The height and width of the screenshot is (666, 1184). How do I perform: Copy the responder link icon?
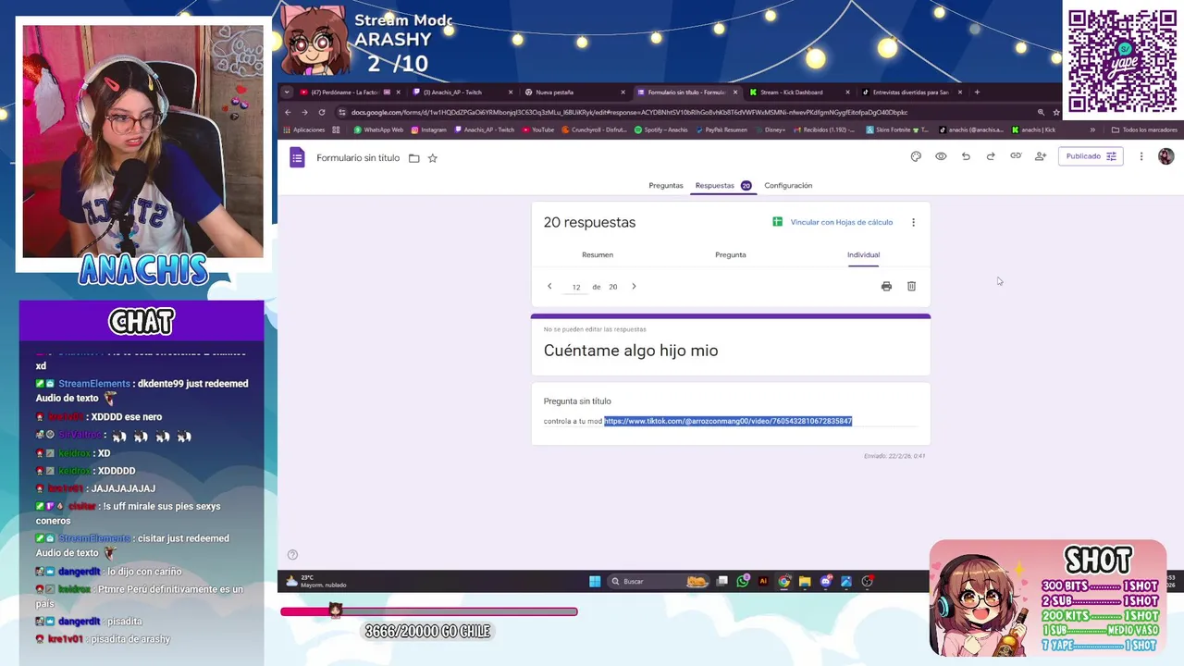[x=1016, y=156]
